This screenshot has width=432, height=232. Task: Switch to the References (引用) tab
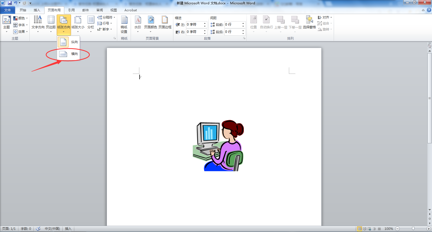pyautogui.click(x=71, y=10)
